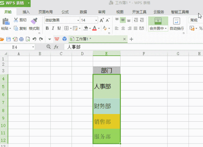203x147 pixels.
Task: Click the Merge and Center icon
Action: pyautogui.click(x=158, y=21)
